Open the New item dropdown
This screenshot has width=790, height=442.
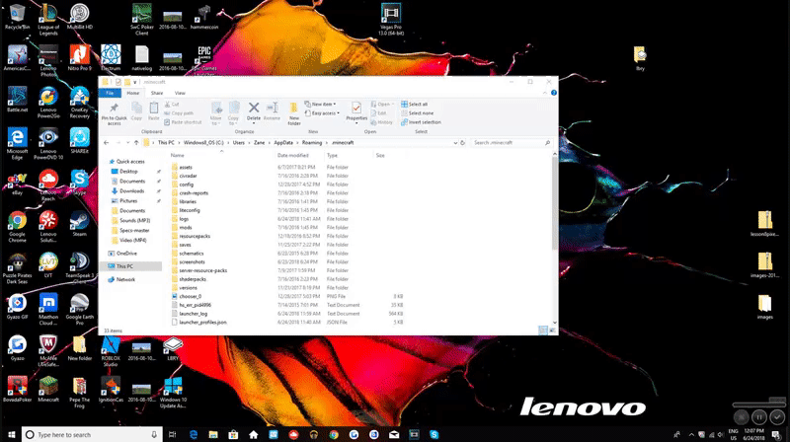click(320, 105)
